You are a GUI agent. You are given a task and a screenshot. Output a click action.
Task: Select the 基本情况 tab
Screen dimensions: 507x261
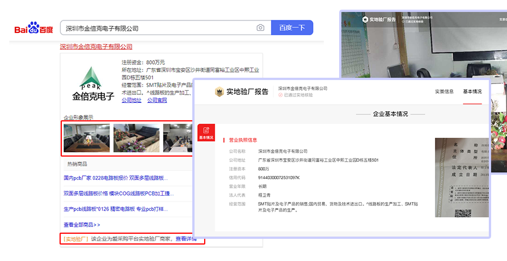tap(472, 91)
